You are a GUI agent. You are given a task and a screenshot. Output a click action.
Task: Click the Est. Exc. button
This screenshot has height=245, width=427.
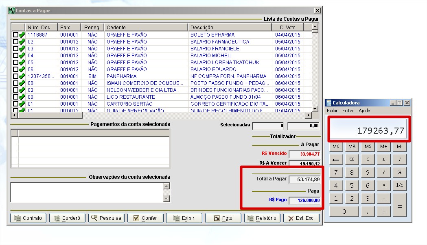tap(301, 218)
